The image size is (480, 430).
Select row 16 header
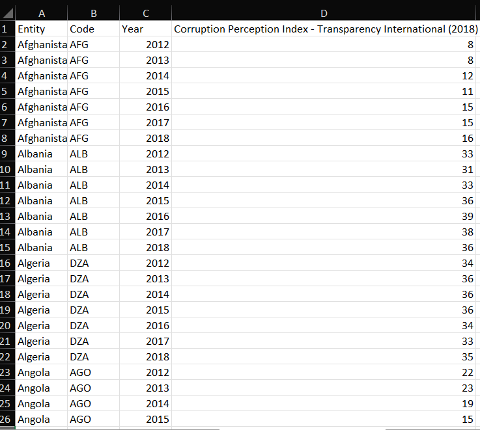pos(7,263)
